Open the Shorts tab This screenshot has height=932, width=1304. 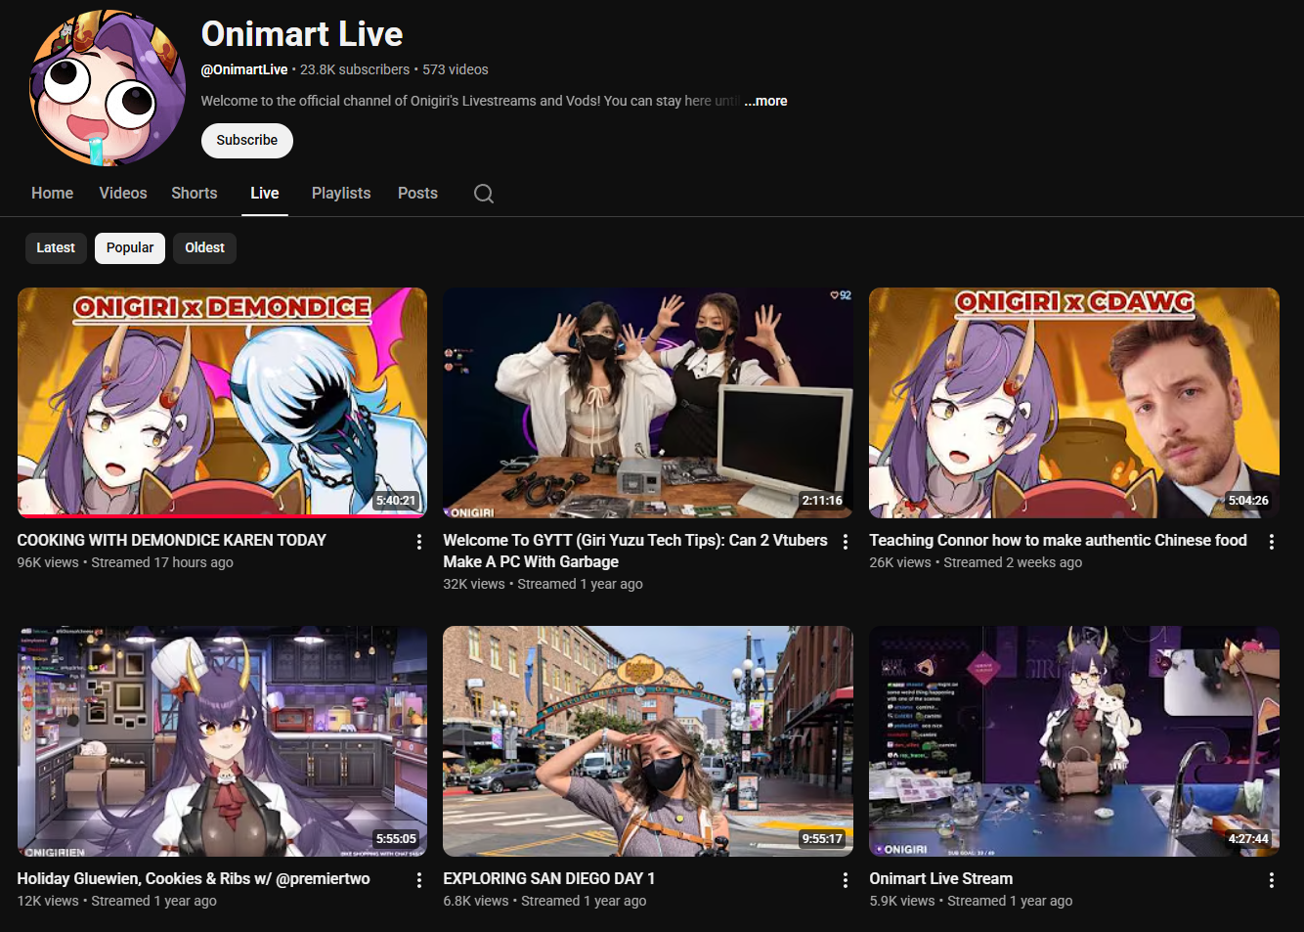point(195,194)
